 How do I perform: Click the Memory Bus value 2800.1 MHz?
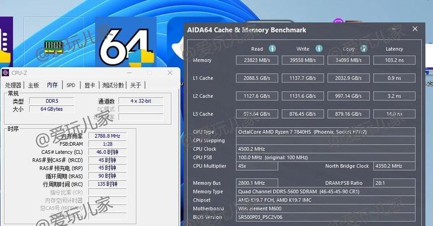(x=257, y=183)
